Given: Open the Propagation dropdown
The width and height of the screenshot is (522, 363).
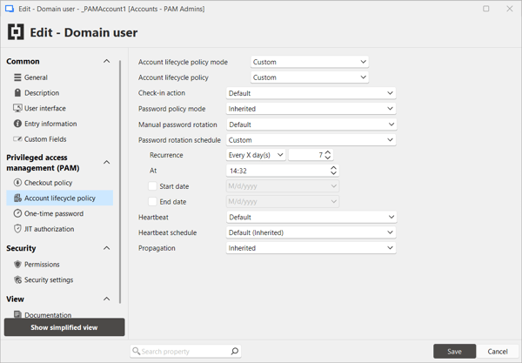Looking at the screenshot, I should pos(311,248).
